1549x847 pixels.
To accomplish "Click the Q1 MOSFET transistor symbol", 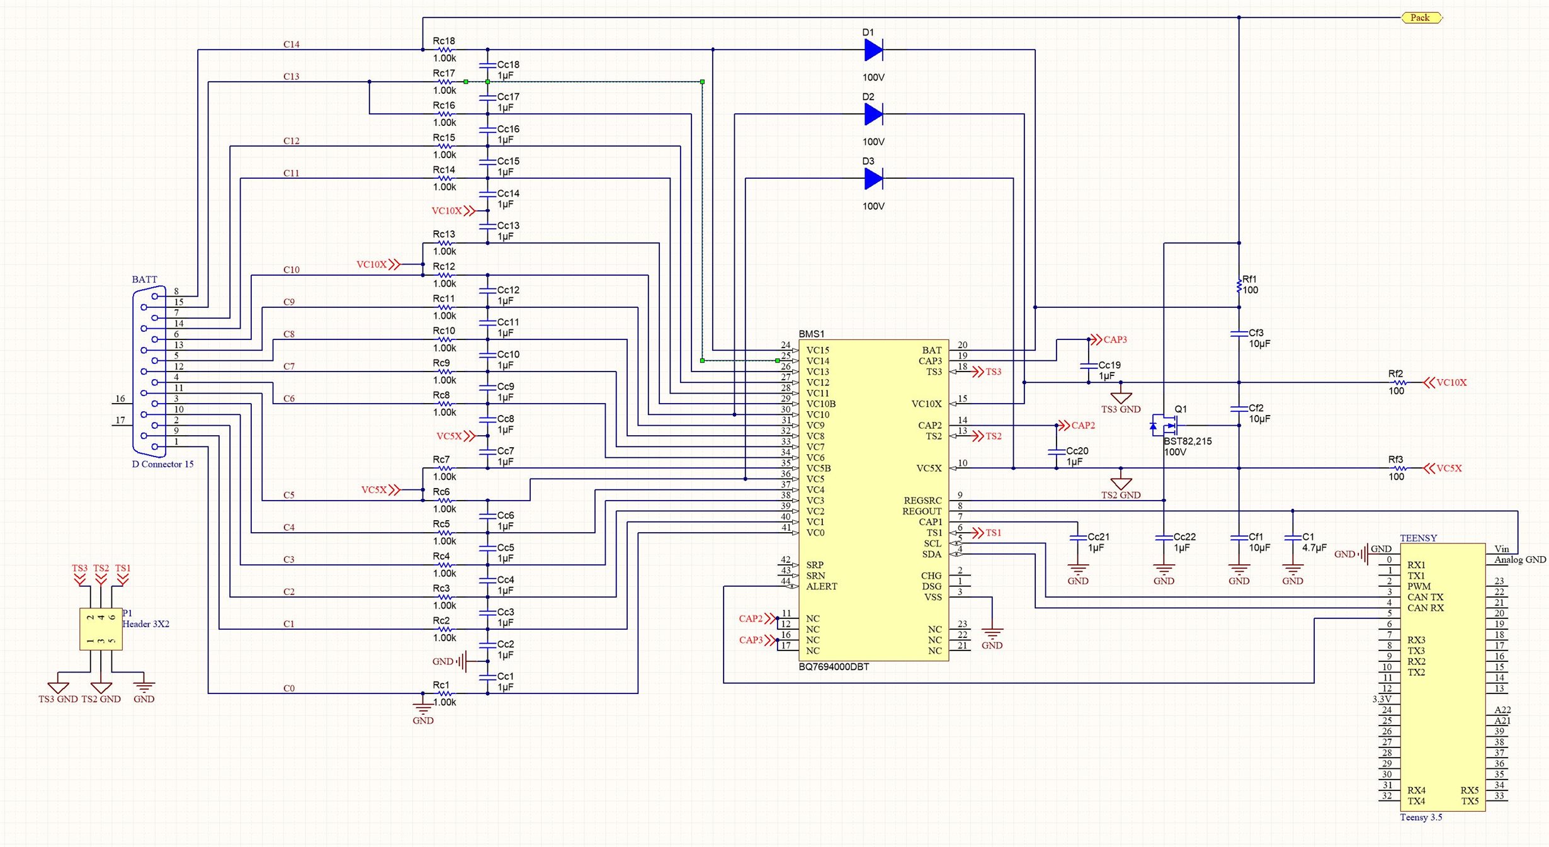I will [x=1164, y=426].
